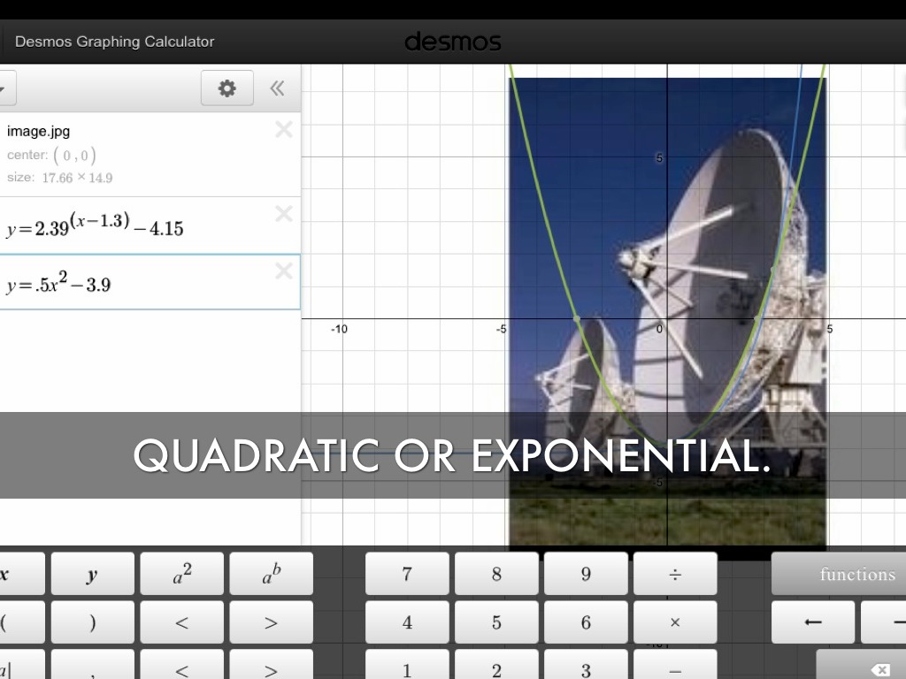
Task: Edit the image center coordinates
Action: coord(74,156)
